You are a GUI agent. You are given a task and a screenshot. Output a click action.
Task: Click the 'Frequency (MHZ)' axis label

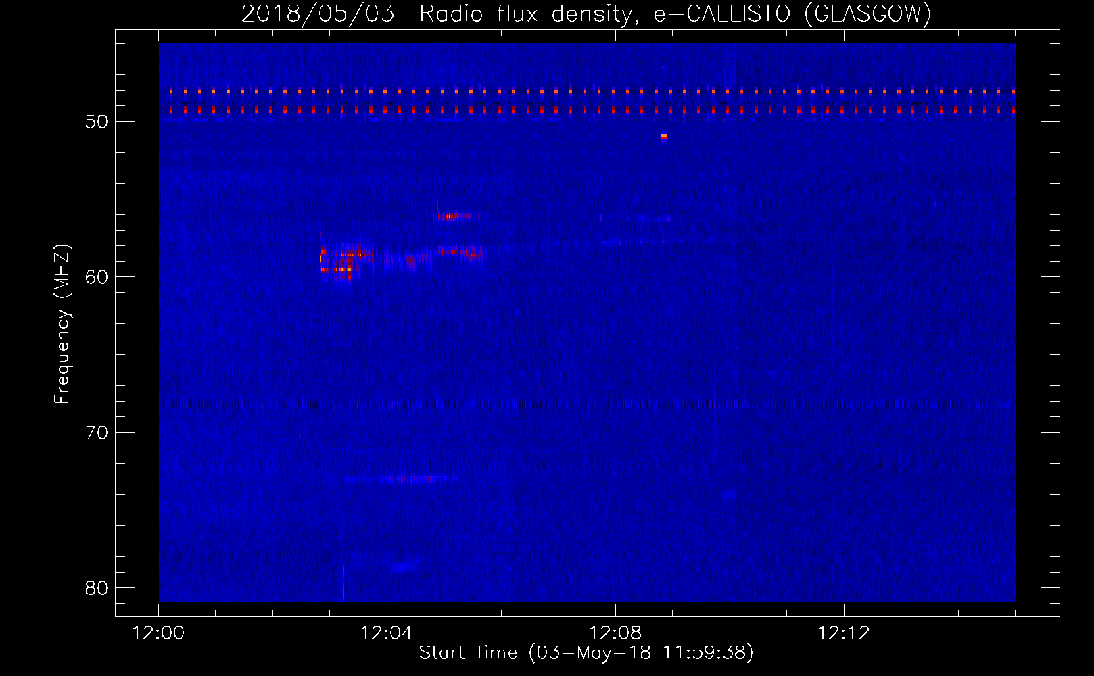[62, 324]
